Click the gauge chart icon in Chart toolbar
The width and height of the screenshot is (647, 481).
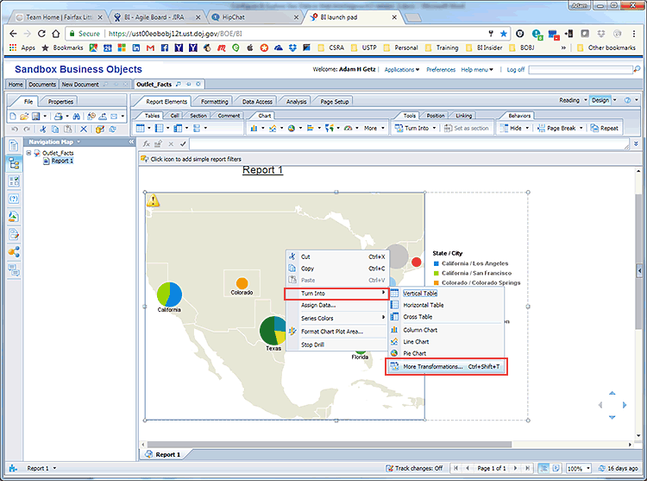pos(348,129)
